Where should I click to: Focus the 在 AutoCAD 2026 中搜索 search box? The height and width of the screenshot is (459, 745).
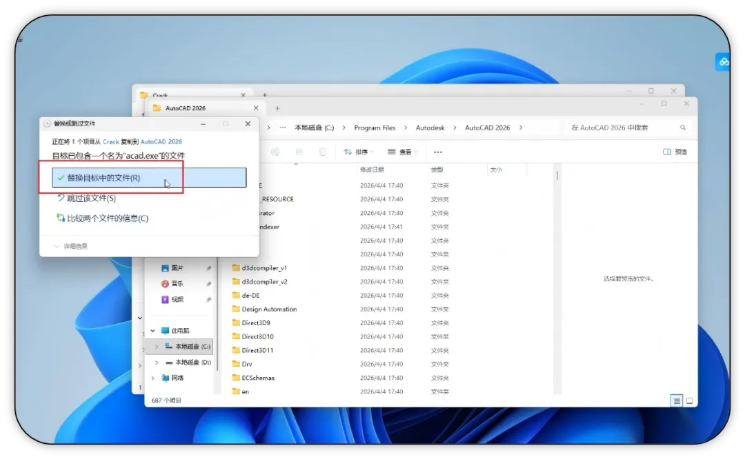click(627, 127)
